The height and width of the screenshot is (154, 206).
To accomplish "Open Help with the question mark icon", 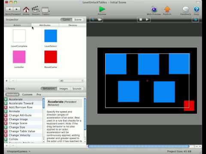I will coord(197,9).
